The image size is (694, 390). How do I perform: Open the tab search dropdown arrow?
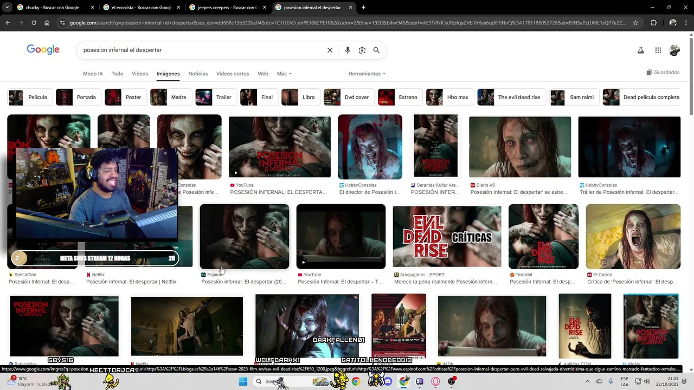pos(7,8)
